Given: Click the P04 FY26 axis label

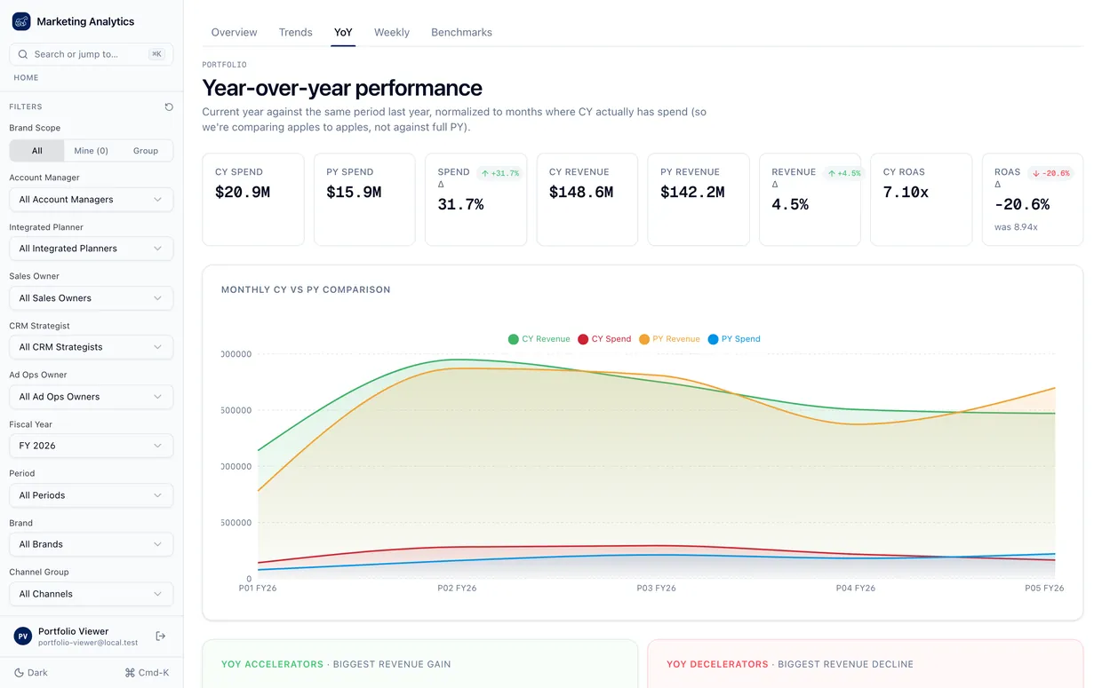Looking at the screenshot, I should [856, 589].
